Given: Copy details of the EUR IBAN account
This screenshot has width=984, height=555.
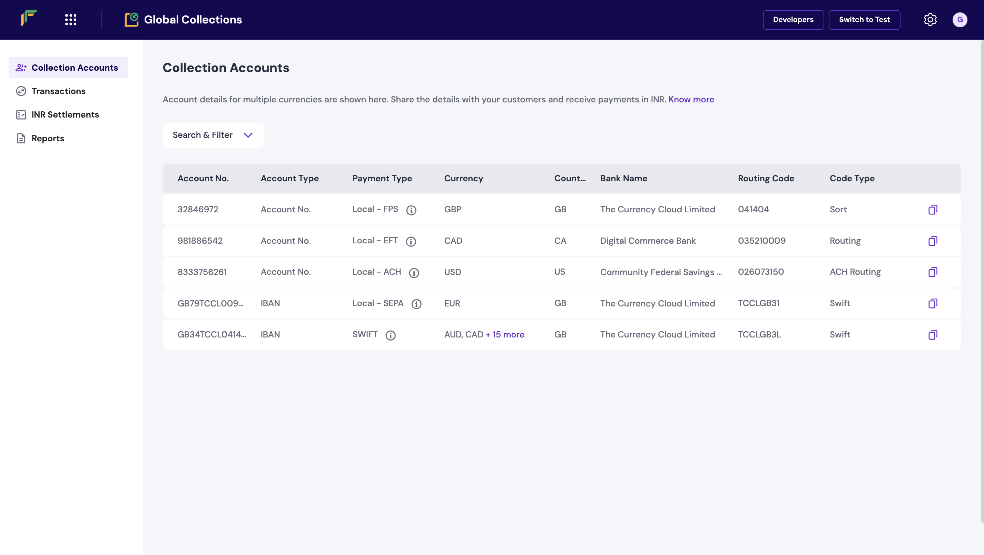Looking at the screenshot, I should point(933,303).
